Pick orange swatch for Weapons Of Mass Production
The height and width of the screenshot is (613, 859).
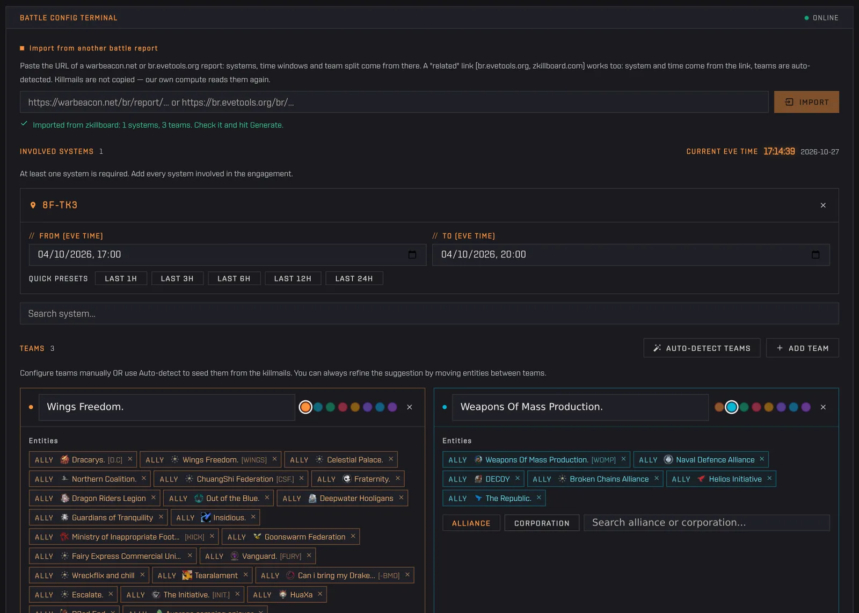point(719,407)
